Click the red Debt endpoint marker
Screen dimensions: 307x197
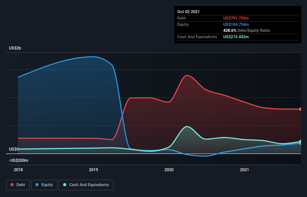[301, 109]
